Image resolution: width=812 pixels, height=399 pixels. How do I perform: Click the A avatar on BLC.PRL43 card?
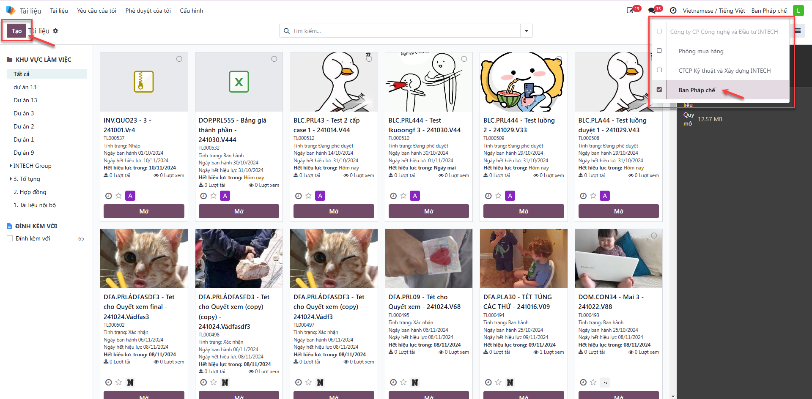click(320, 196)
